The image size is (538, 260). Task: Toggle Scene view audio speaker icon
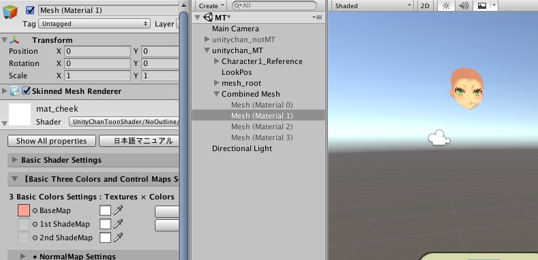pyautogui.click(x=464, y=5)
